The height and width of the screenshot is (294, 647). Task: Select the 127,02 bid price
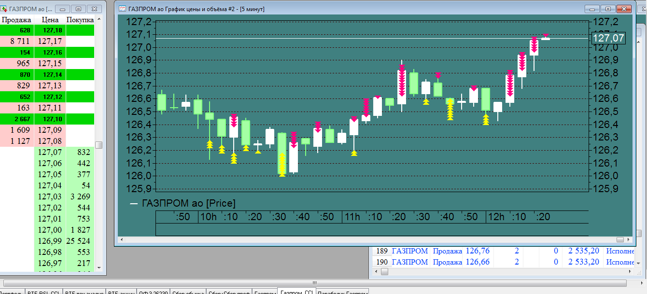pos(50,208)
